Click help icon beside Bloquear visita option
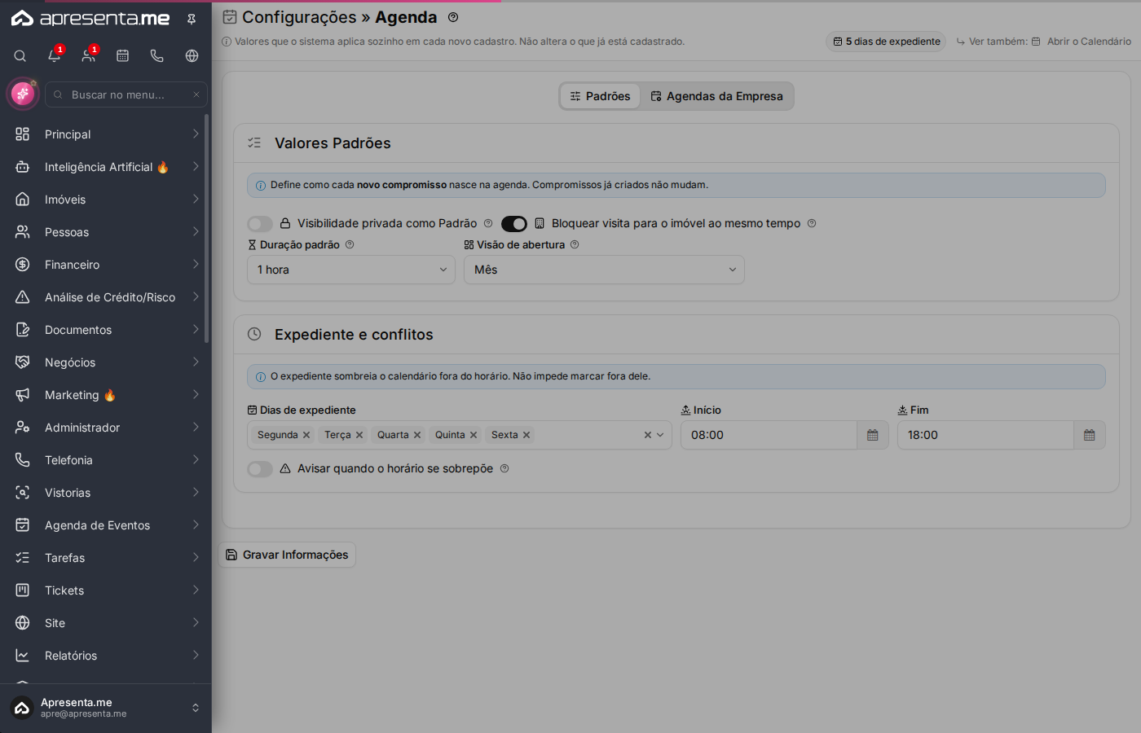Viewport: 1141px width, 733px height. click(812, 223)
